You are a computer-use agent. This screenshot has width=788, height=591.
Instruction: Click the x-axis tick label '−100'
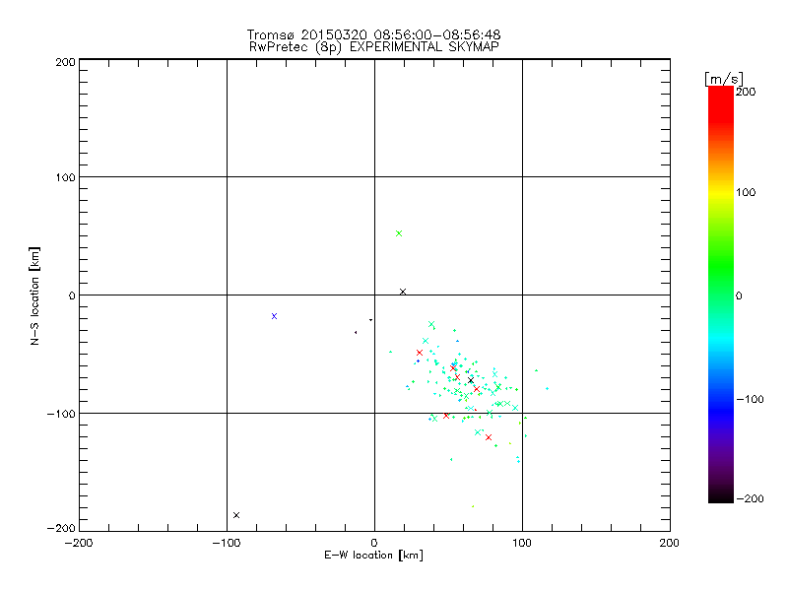pyautogui.click(x=227, y=543)
